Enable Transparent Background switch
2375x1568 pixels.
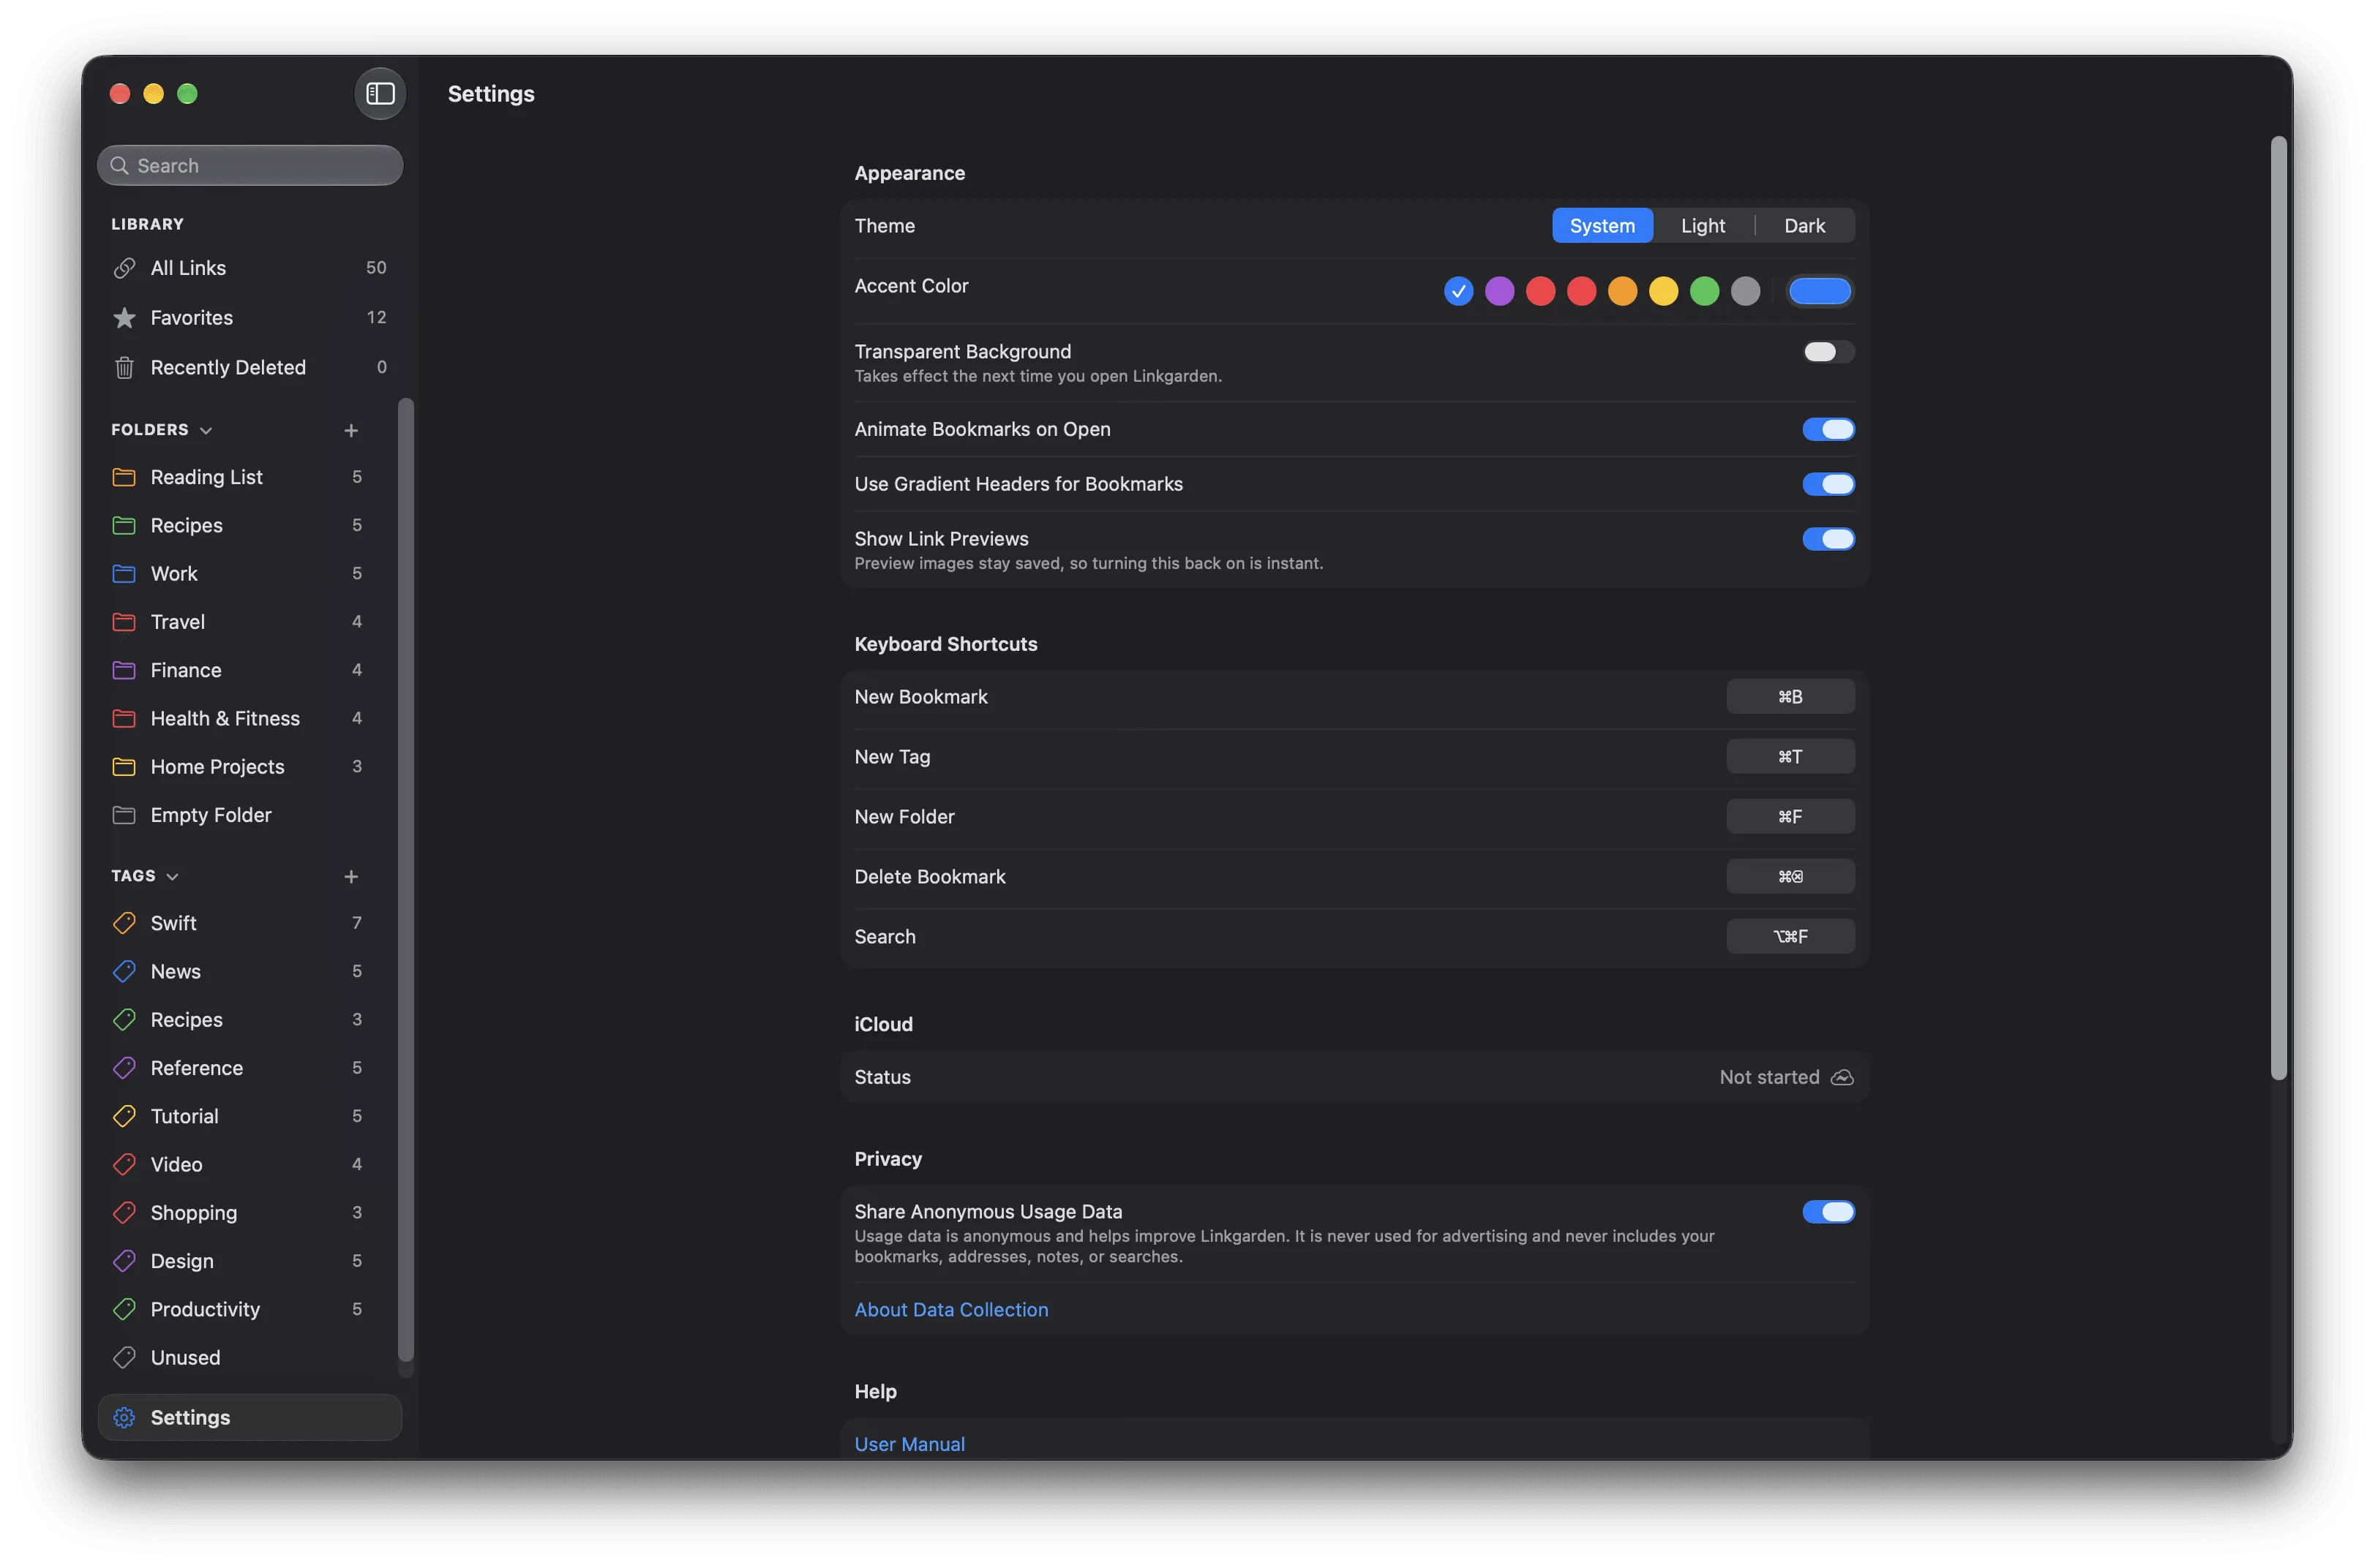click(1828, 352)
